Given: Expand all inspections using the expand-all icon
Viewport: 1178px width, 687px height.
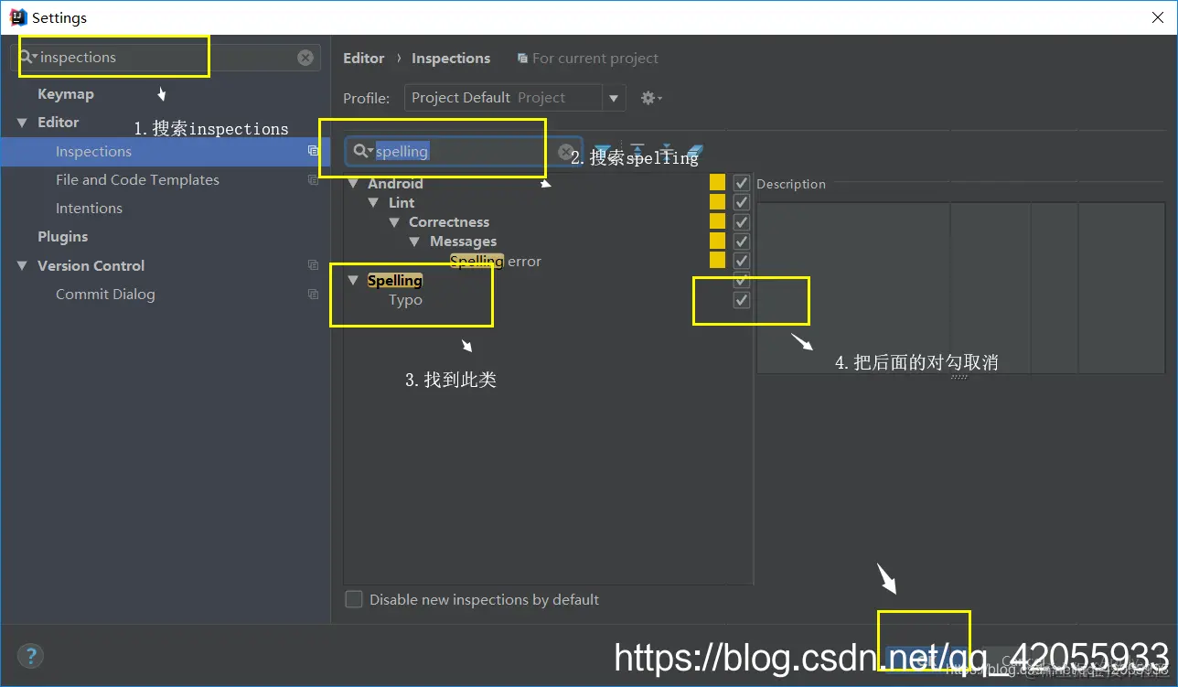Looking at the screenshot, I should coord(637,149).
